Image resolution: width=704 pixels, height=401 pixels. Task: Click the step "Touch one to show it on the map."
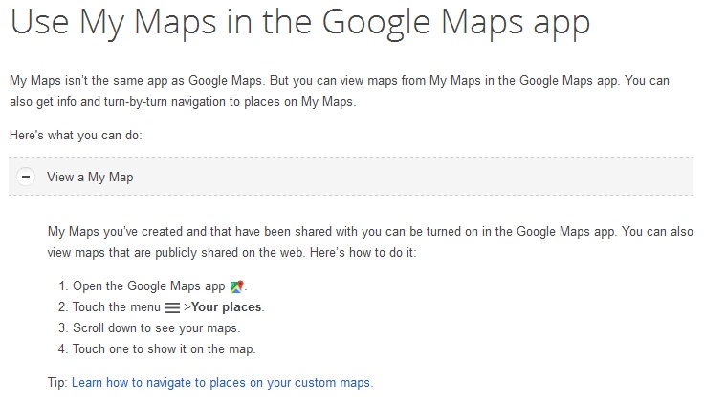(x=164, y=348)
